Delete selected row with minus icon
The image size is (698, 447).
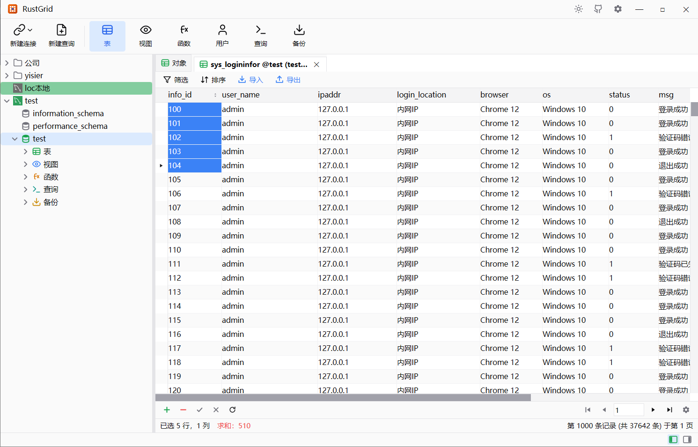[183, 410]
